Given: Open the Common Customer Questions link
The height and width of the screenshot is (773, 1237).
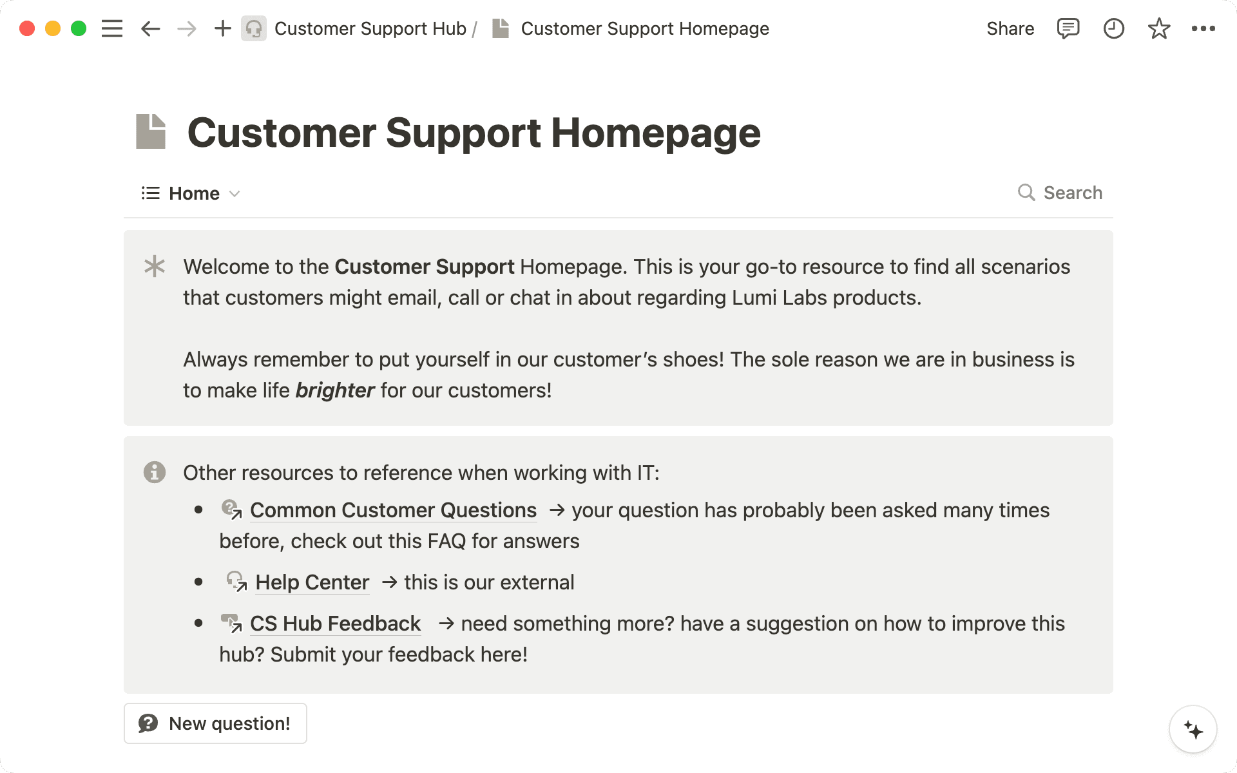Looking at the screenshot, I should [392, 510].
